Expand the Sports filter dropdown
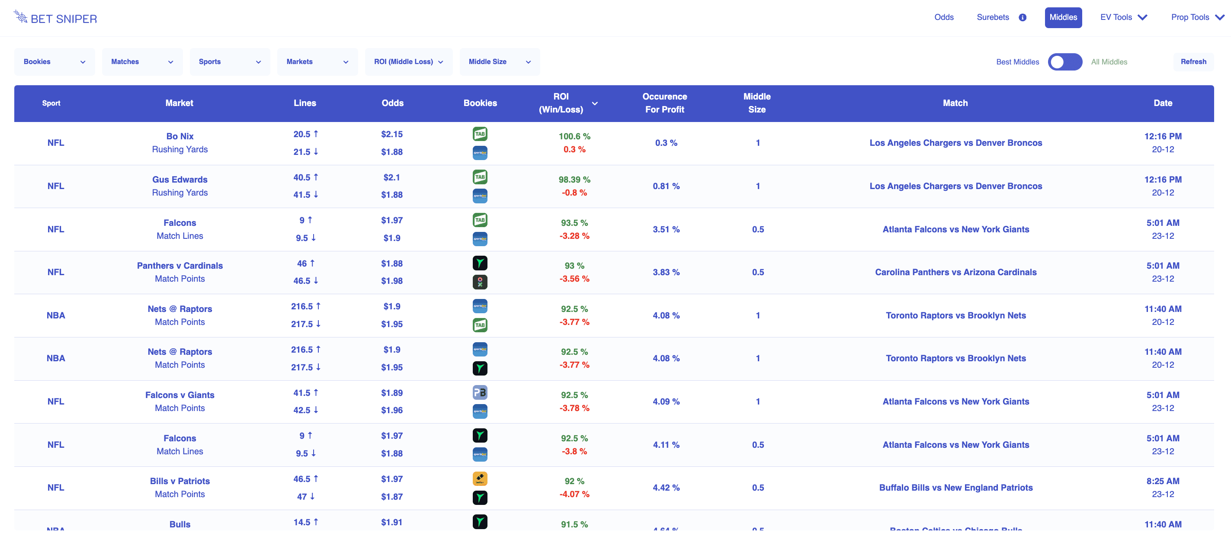Viewport: 1231px width, 546px height. tap(229, 62)
